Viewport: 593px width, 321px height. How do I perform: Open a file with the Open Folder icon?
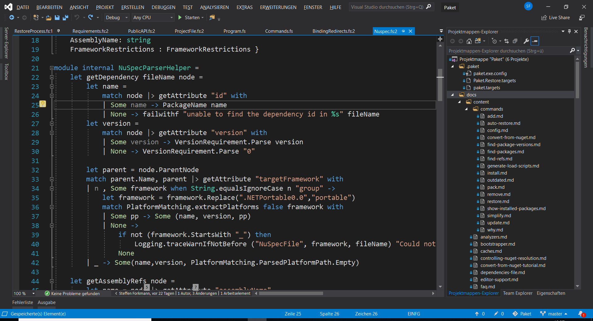48,18
